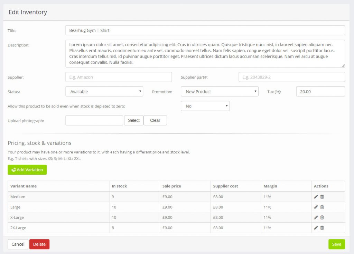Save the inventory changes

coord(336,244)
